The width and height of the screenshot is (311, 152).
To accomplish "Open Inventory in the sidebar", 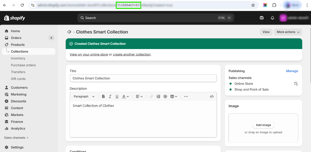I will [x=18, y=58].
